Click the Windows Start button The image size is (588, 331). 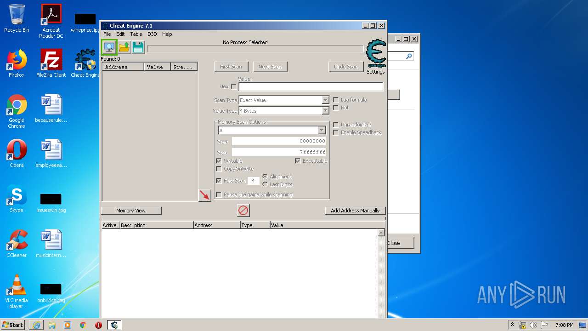[13, 325]
